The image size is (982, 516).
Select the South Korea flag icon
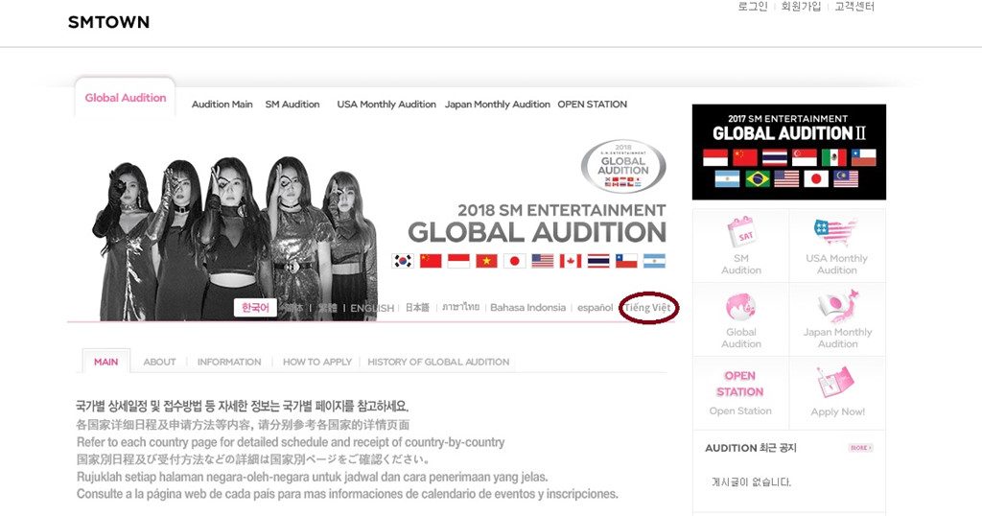pos(403,261)
